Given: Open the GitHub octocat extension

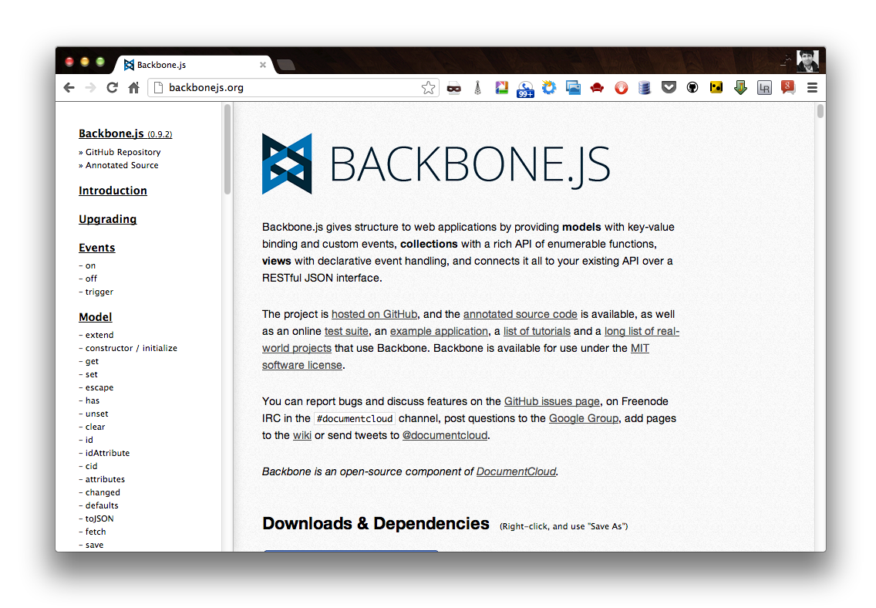Looking at the screenshot, I should 692,88.
